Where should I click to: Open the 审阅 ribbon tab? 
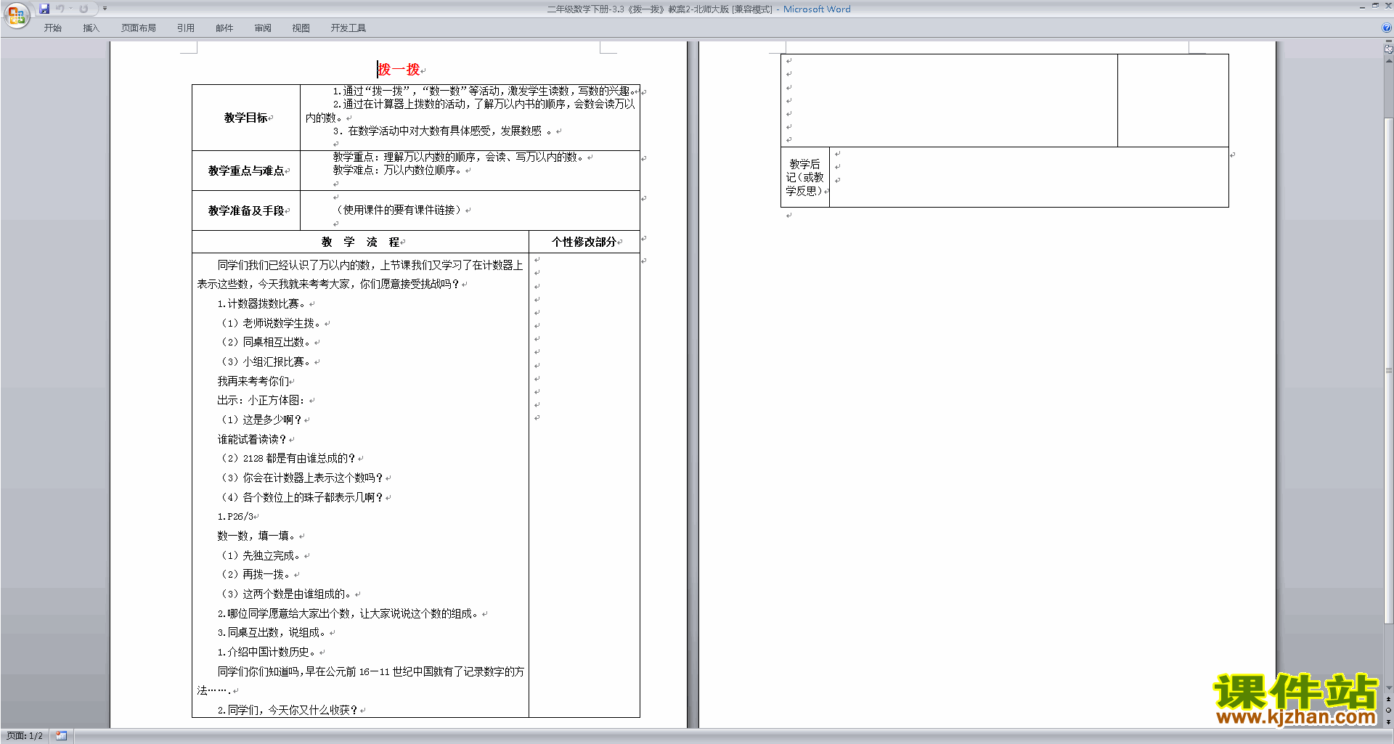[263, 28]
